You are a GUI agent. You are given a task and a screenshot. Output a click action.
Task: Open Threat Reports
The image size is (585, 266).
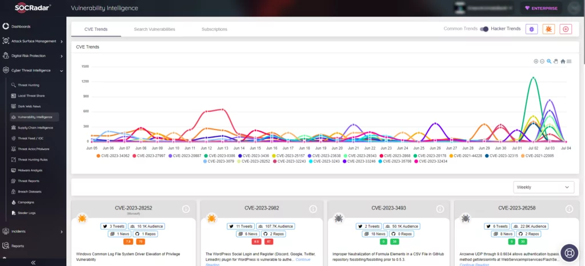29,181
